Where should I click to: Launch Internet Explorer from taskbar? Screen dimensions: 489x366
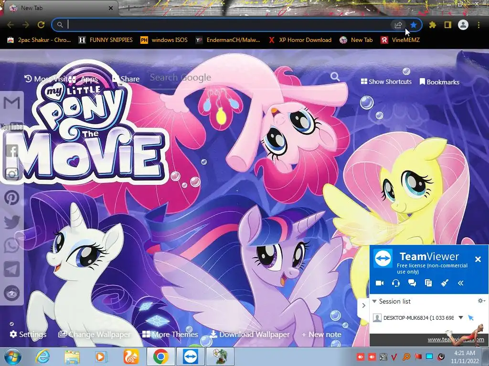point(43,356)
